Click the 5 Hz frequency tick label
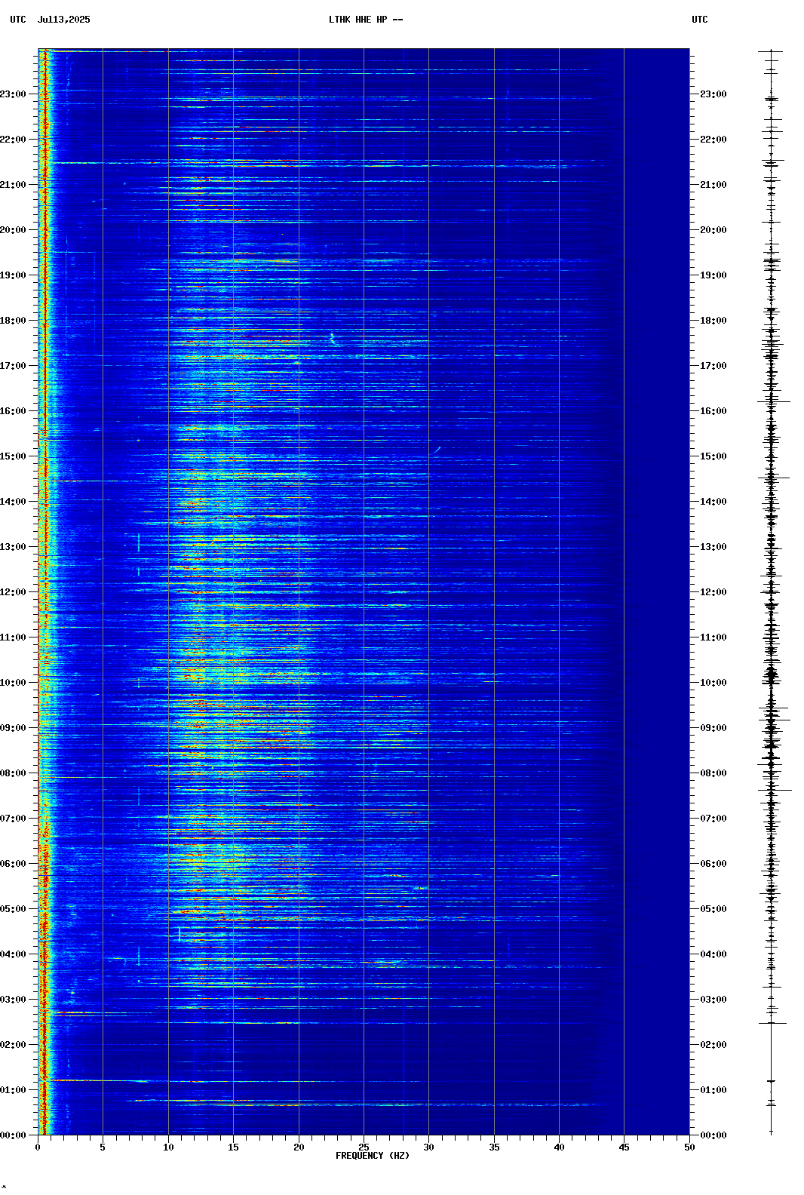 103,1147
